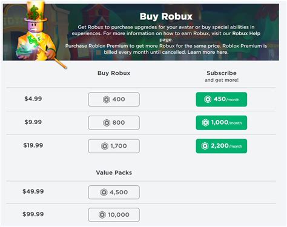The width and height of the screenshot is (287, 227).
Task: Click the white Robux icon on 1,000/month
Action: point(205,123)
